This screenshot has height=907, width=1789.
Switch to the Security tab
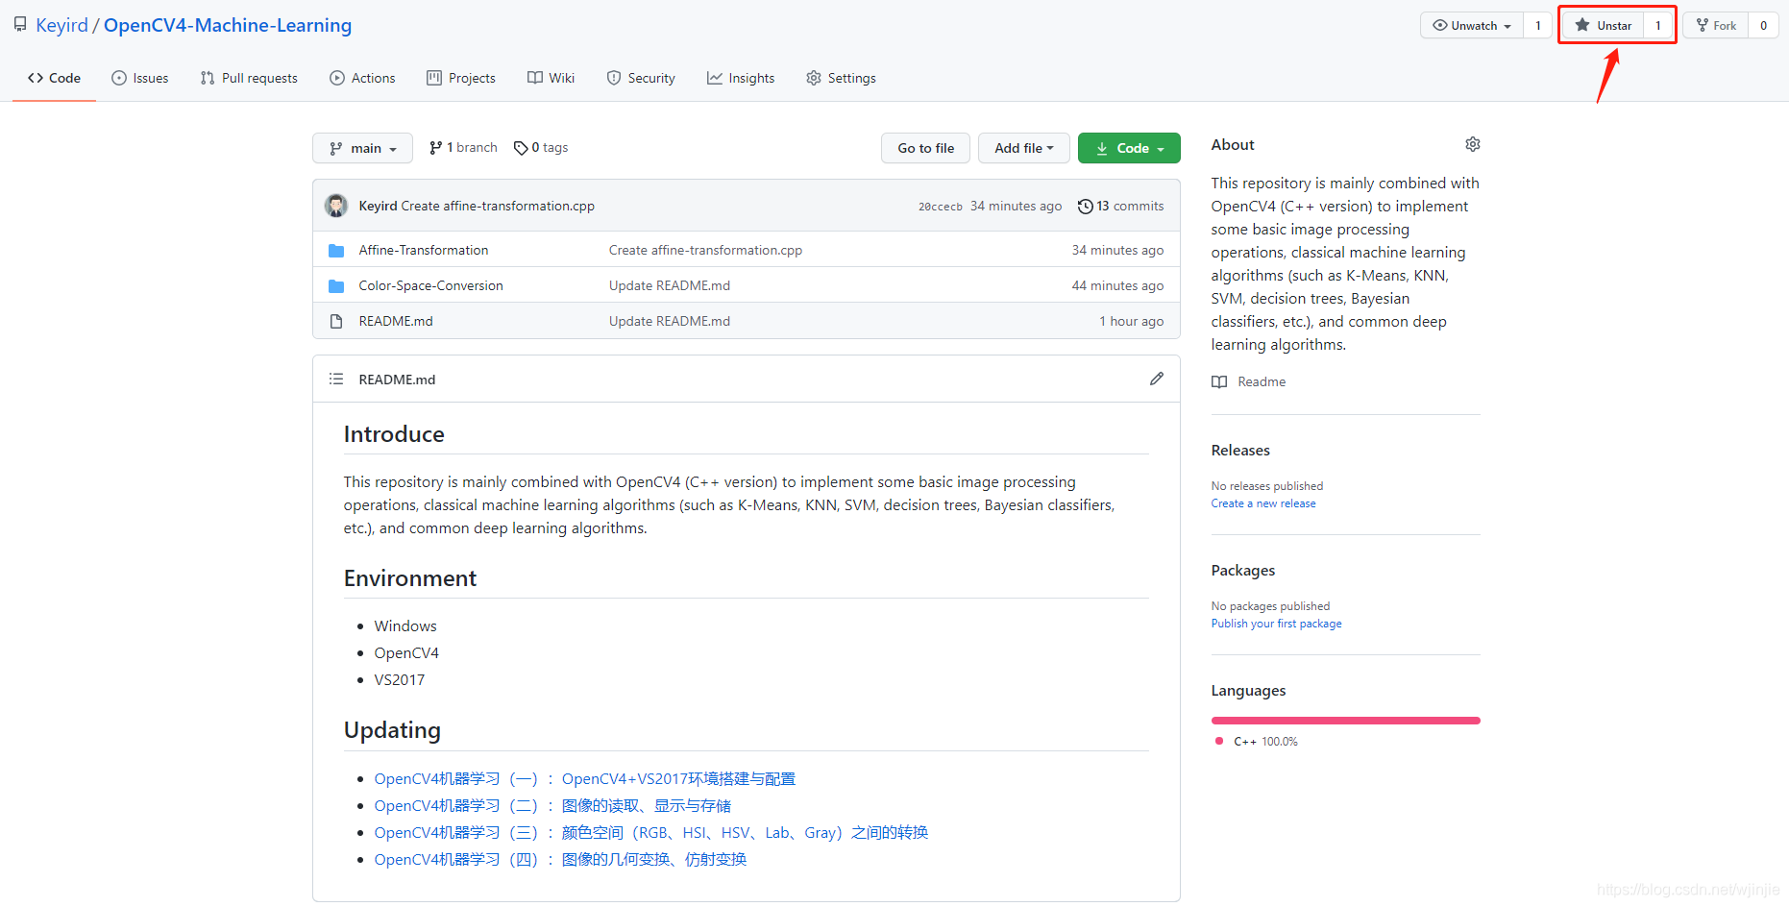coord(641,78)
